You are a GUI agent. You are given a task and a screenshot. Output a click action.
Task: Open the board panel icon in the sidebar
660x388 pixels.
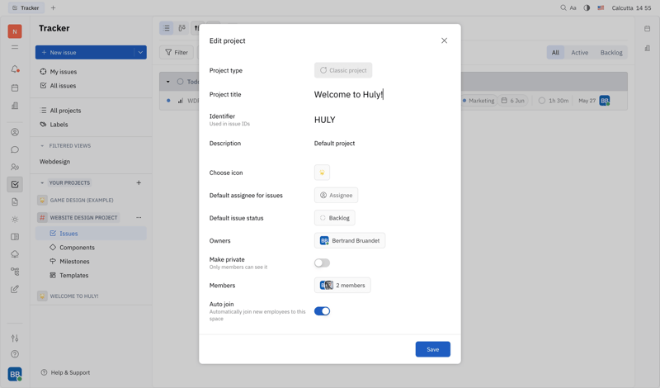pyautogui.click(x=15, y=237)
